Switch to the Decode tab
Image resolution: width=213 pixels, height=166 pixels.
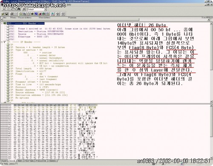coord(12,161)
